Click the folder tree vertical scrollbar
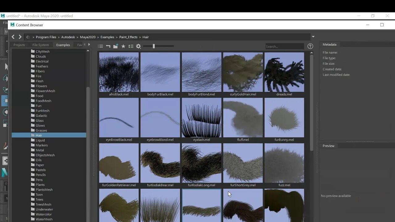The width and height of the screenshot is (395, 222). 88,154
